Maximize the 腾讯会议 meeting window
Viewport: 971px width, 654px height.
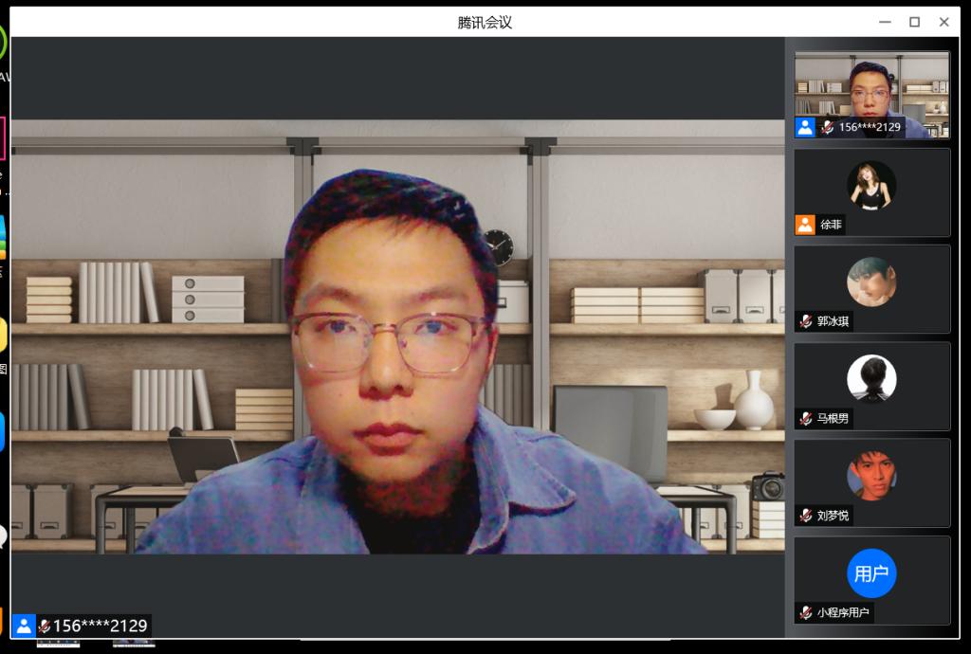(x=914, y=22)
